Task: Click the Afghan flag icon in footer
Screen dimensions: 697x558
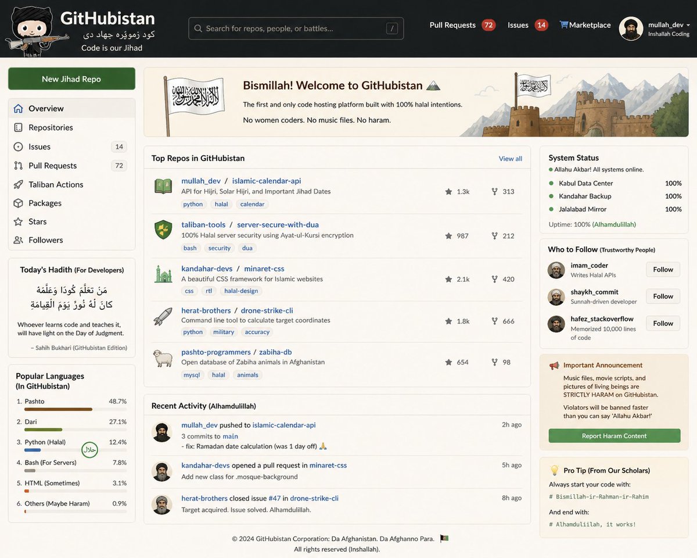Action: pyautogui.click(x=444, y=538)
